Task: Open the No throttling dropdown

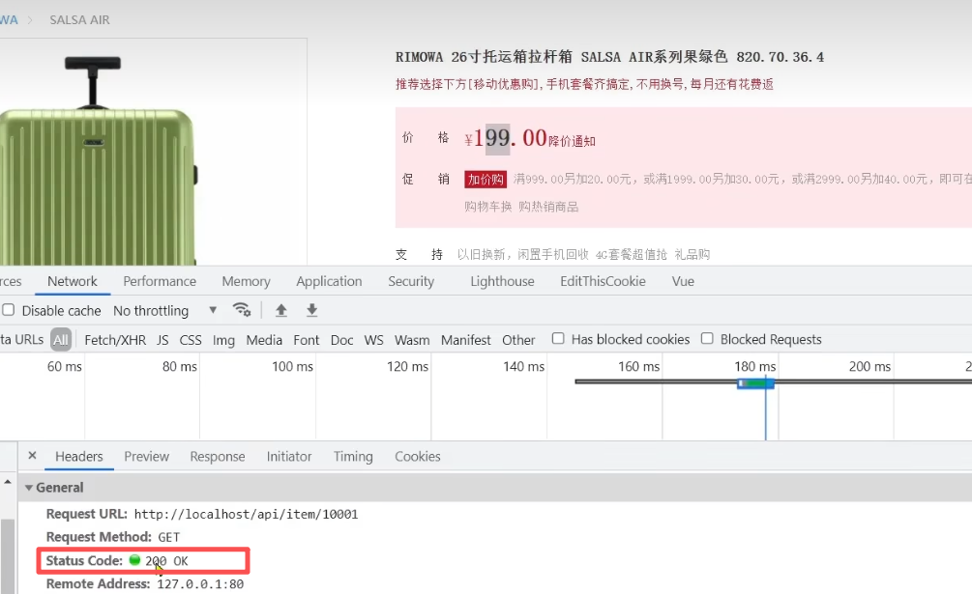Action: point(164,311)
